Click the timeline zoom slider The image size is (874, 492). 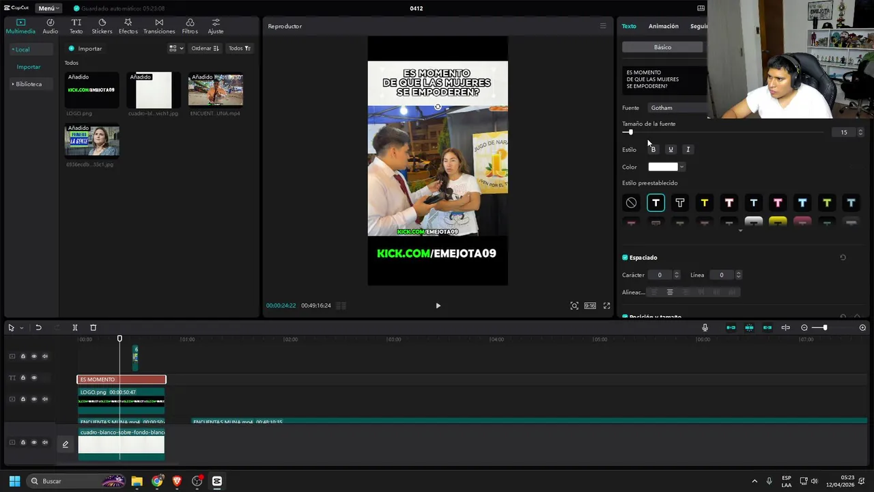(834, 328)
